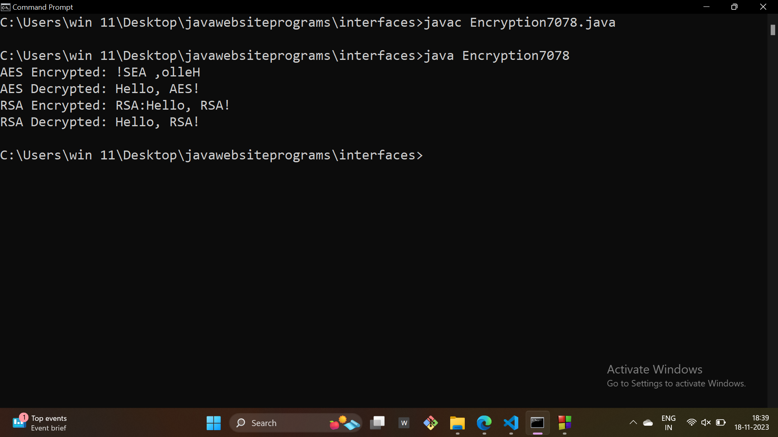778x437 pixels.
Task: Click the battery status icon
Action: pyautogui.click(x=721, y=423)
